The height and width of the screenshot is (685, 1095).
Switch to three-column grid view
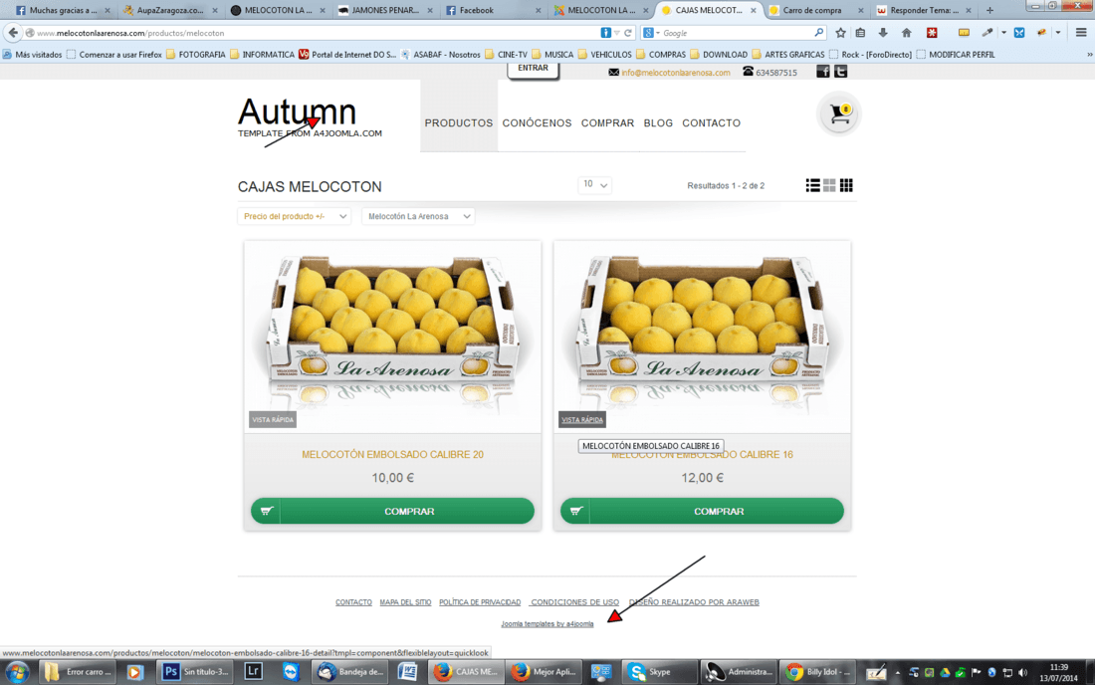click(846, 185)
